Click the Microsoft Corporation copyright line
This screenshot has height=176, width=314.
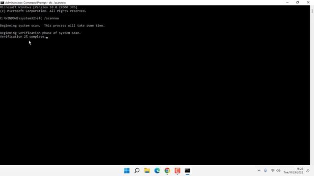point(43,11)
